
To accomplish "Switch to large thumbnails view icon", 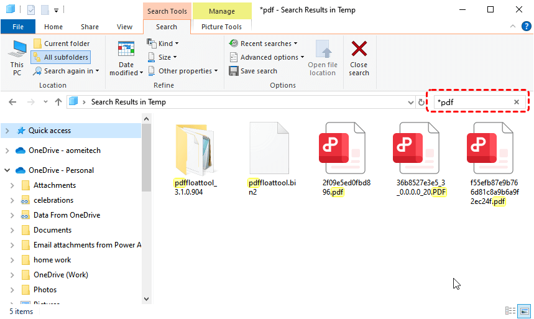I will pyautogui.click(x=524, y=310).
